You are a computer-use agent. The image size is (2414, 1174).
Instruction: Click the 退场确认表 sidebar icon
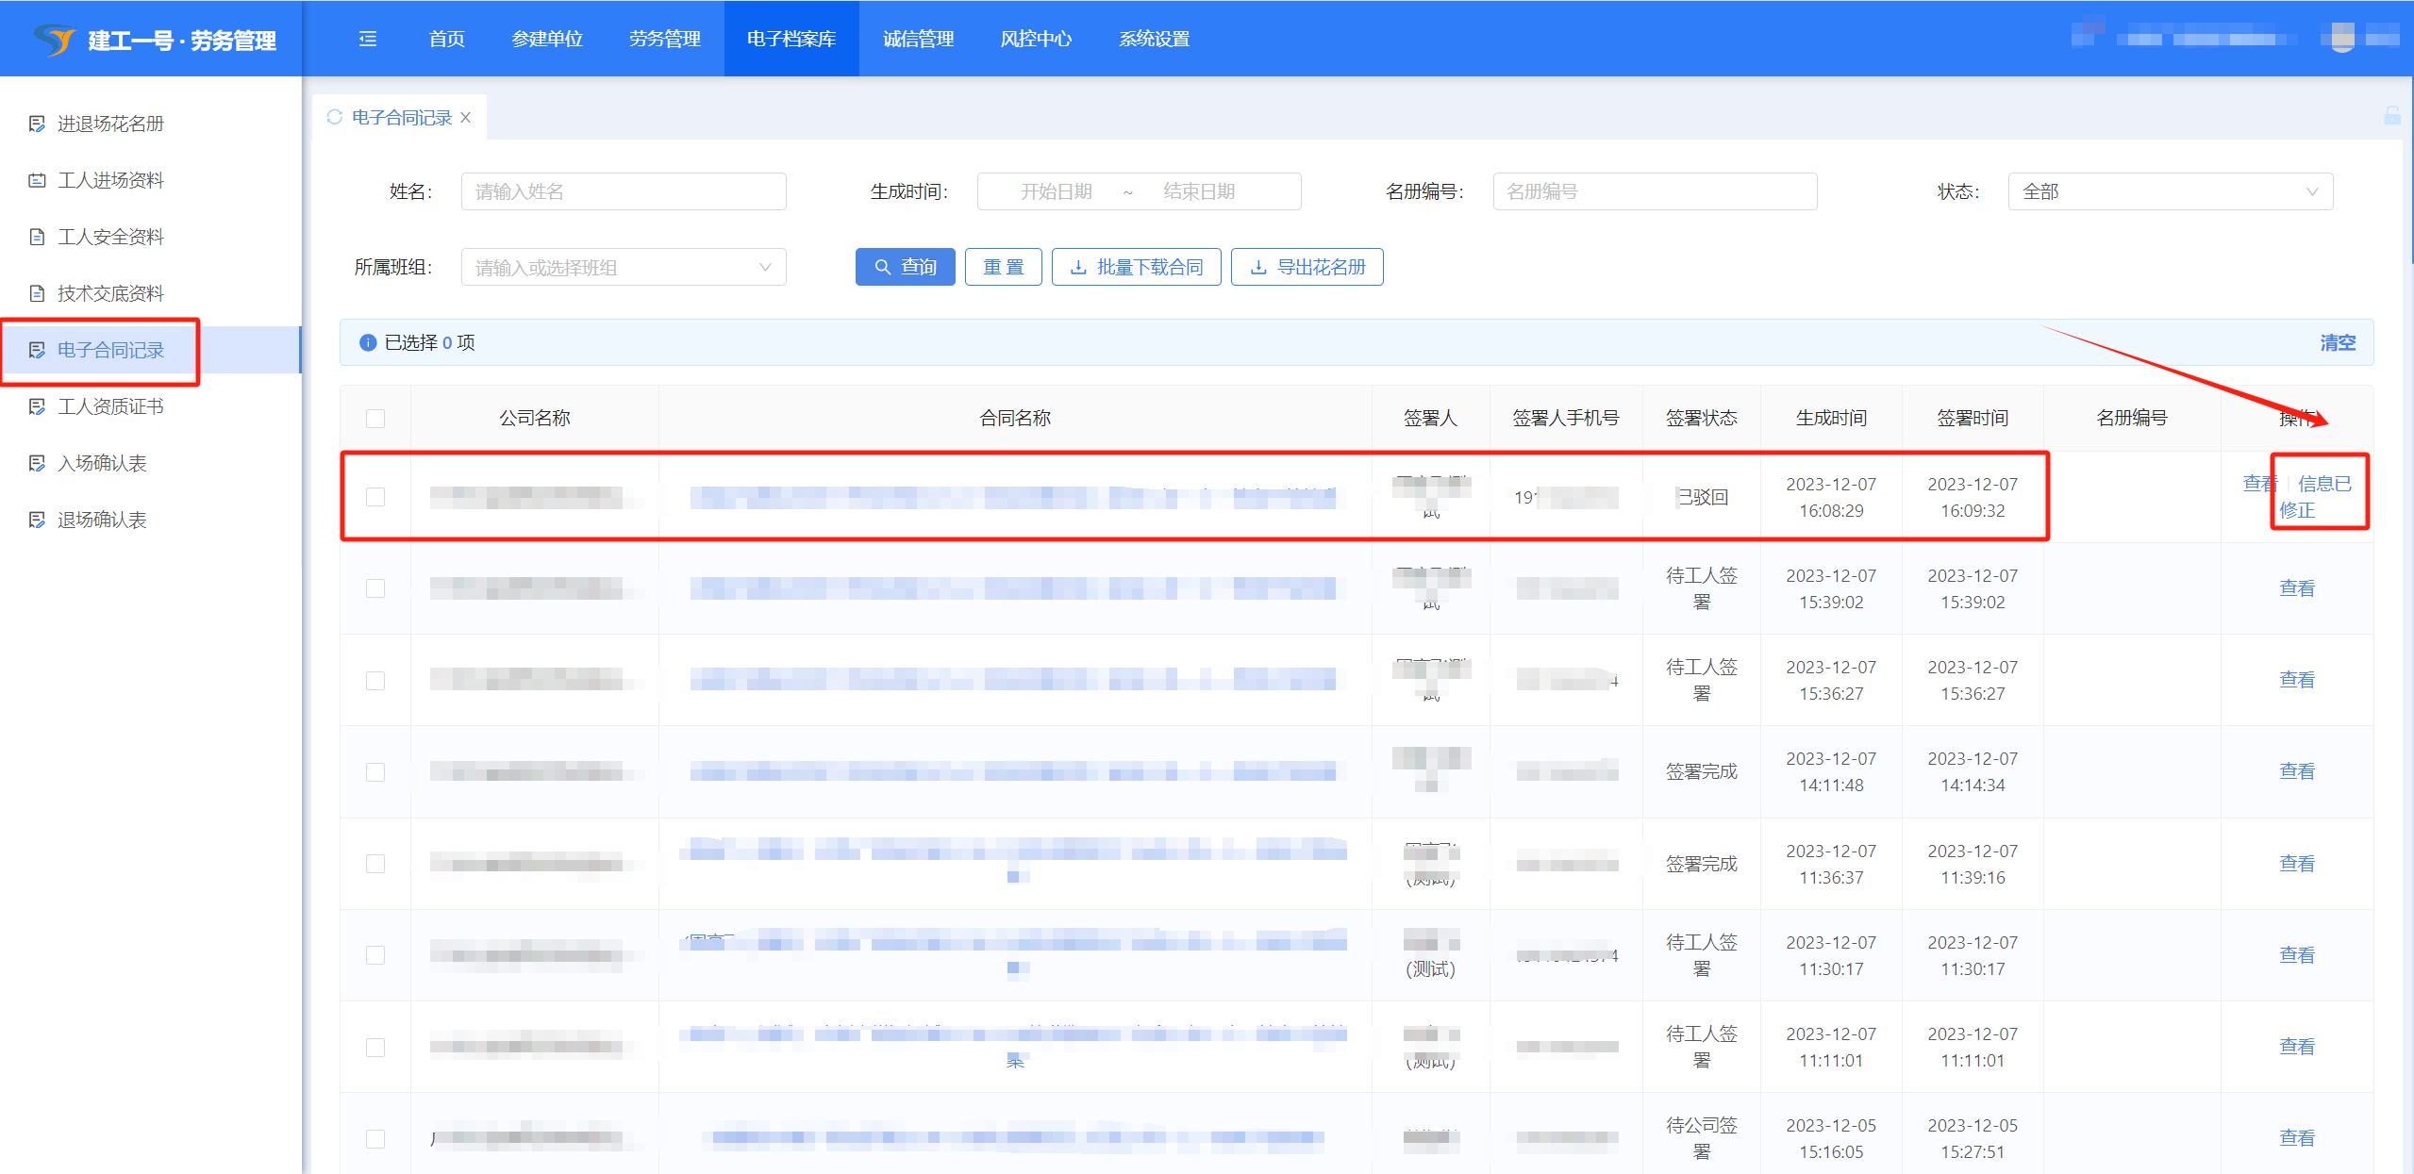point(37,520)
